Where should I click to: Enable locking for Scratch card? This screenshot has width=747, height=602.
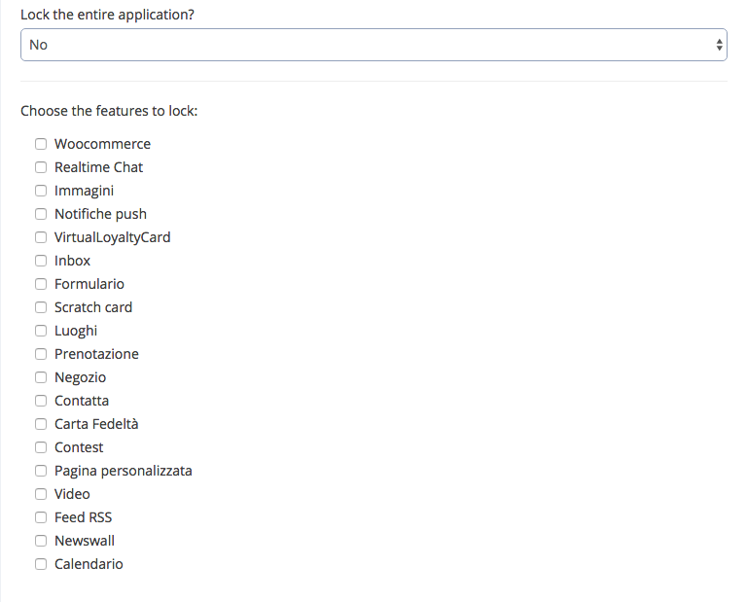[x=41, y=307]
